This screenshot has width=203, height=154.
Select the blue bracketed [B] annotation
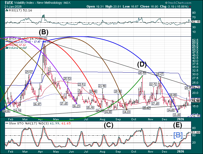(178, 135)
